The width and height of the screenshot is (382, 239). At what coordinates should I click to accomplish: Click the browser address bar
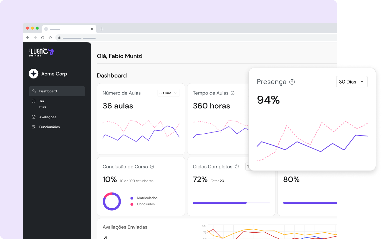(196, 38)
